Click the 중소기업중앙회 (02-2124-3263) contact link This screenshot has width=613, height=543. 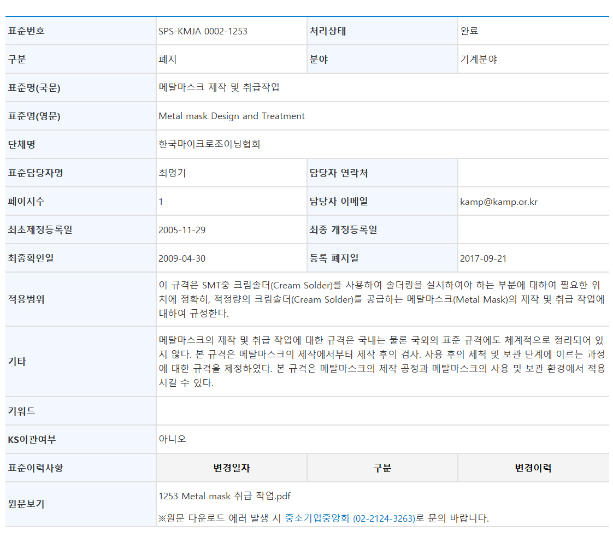[x=350, y=518]
